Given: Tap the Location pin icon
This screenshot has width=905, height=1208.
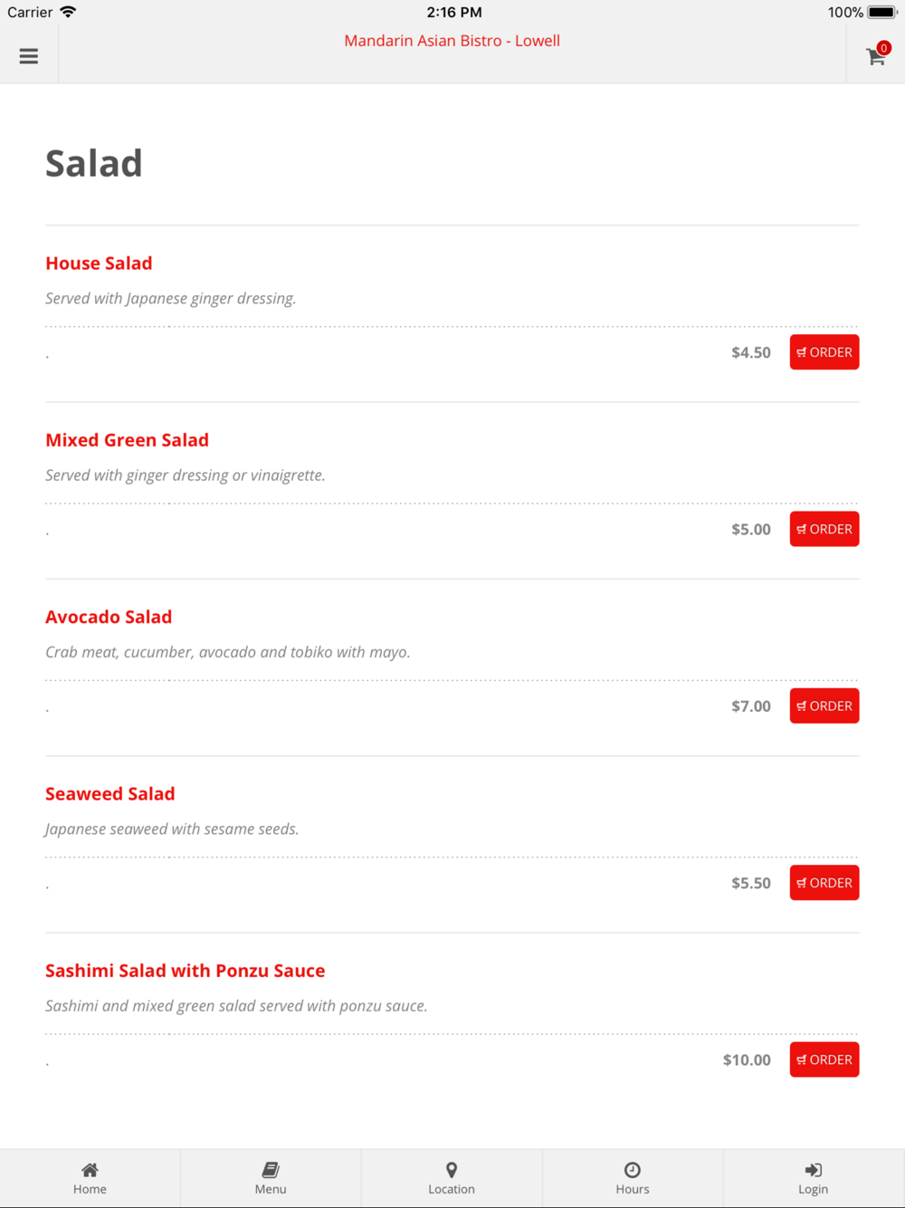Looking at the screenshot, I should 452,1170.
